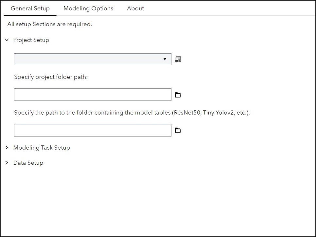Open the Modeling Options tab
Viewport: 316px width, 237px height.
click(88, 8)
